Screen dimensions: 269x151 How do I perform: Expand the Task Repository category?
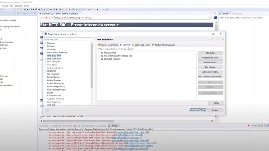coord(46,102)
